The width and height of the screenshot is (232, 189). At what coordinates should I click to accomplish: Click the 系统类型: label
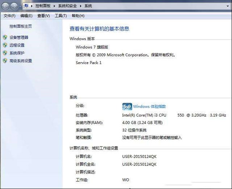tap(84, 130)
